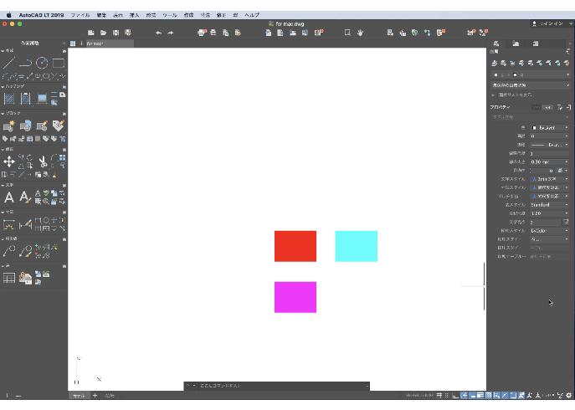
Task: Click the New drawing toolbar icon
Action: click(x=91, y=33)
